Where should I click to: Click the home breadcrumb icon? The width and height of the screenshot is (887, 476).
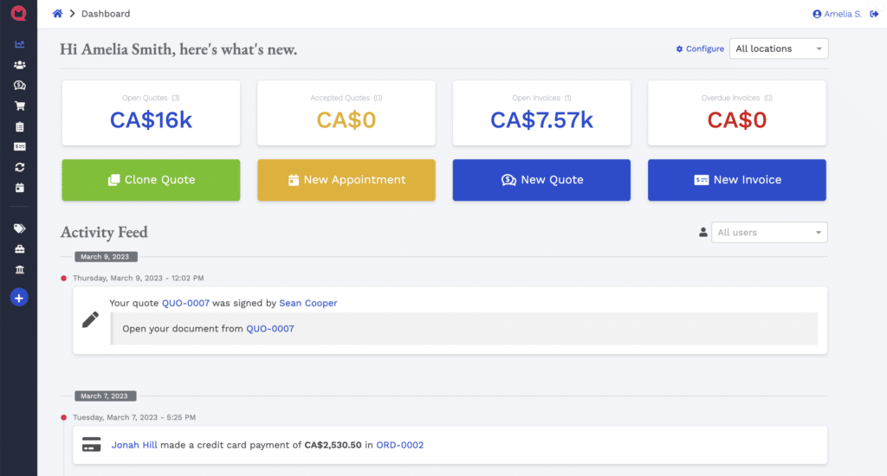pos(57,14)
